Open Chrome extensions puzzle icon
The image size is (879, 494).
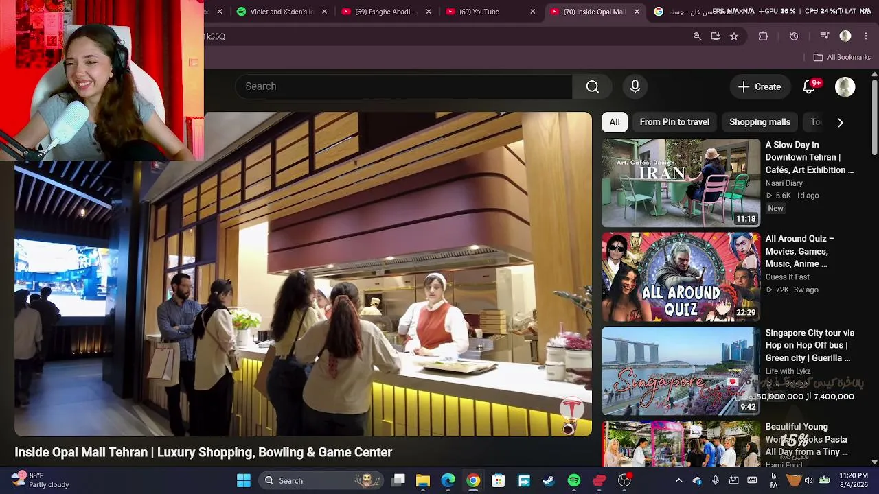click(x=763, y=36)
